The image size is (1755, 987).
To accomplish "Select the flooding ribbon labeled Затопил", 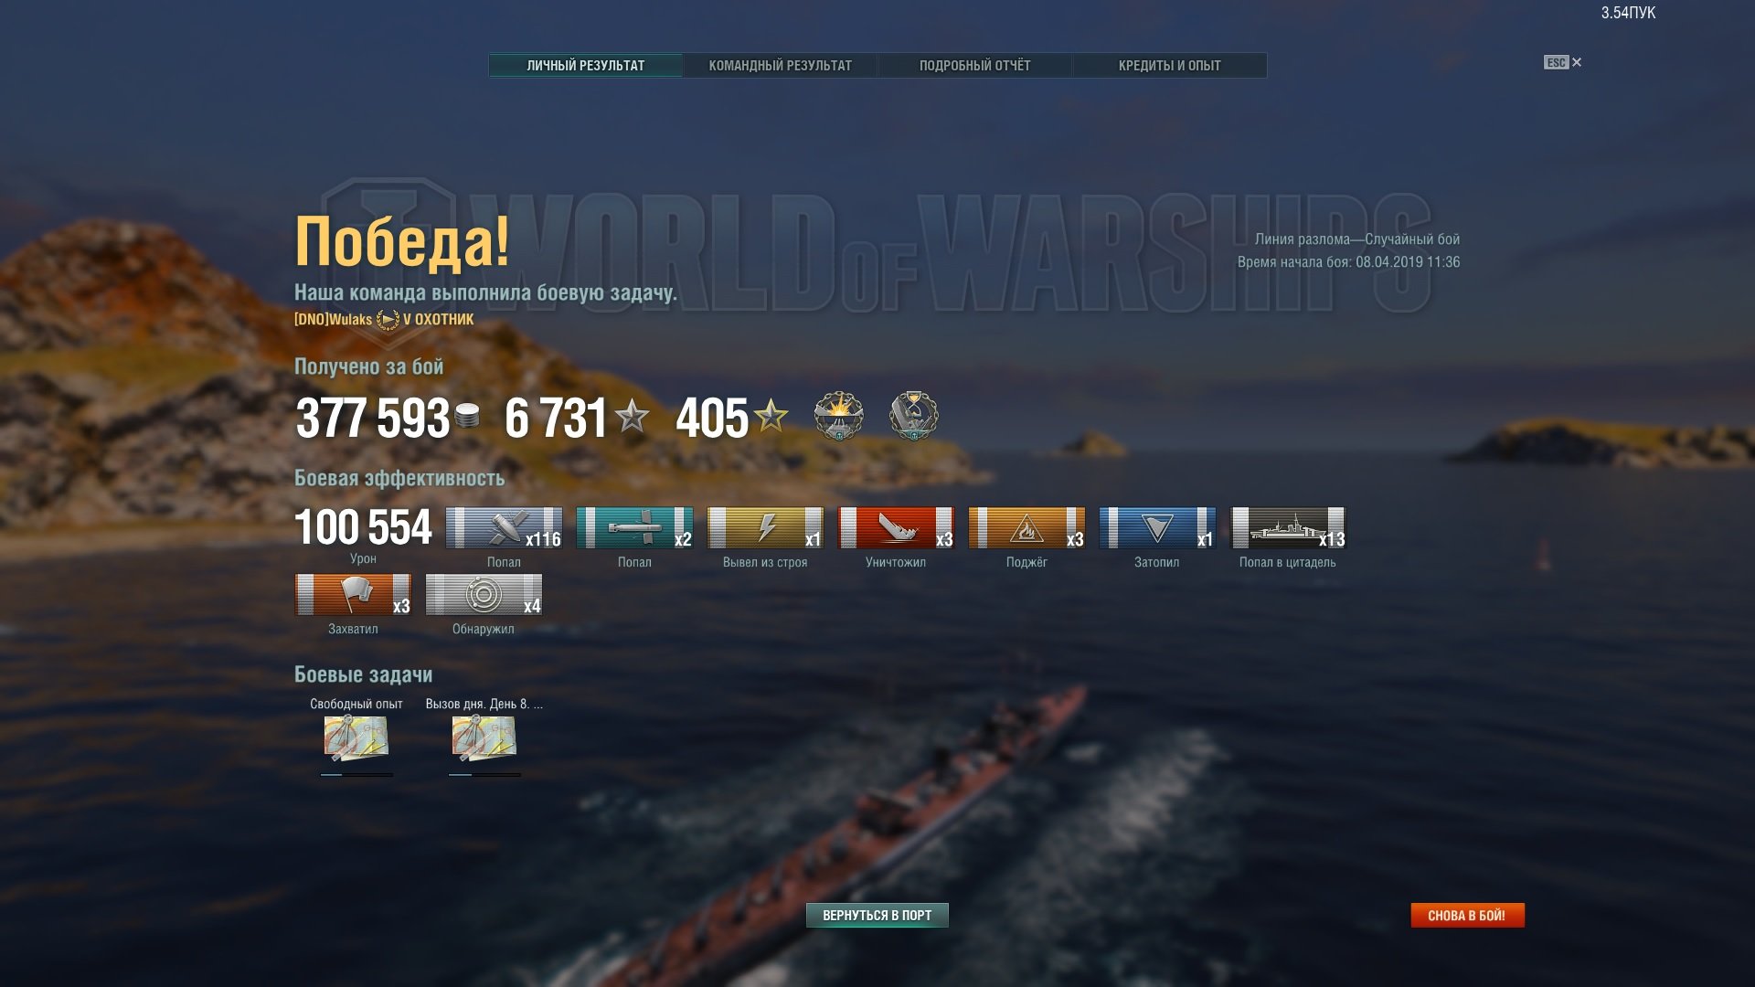I will [1157, 528].
